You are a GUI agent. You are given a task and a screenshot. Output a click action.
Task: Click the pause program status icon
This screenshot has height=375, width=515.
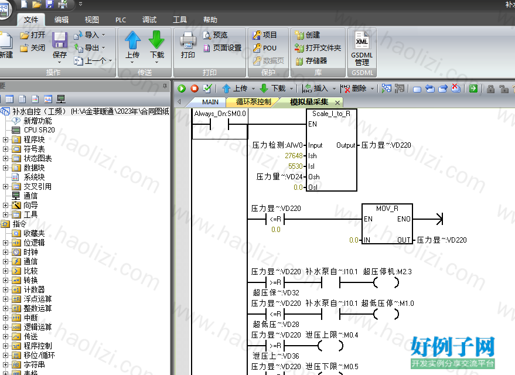(400, 88)
